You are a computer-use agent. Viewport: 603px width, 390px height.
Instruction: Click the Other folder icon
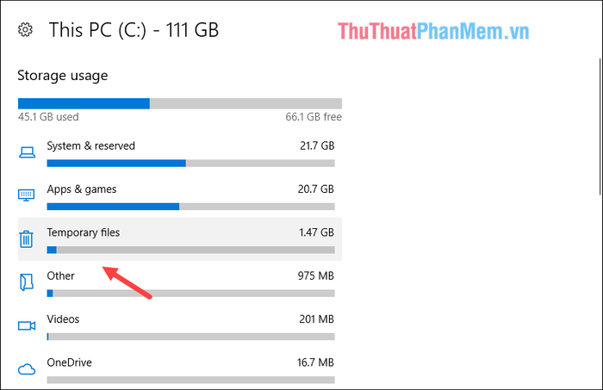(27, 282)
